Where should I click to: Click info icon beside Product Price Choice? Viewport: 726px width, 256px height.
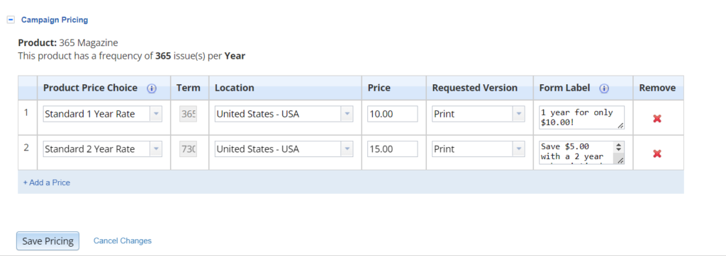click(x=152, y=88)
